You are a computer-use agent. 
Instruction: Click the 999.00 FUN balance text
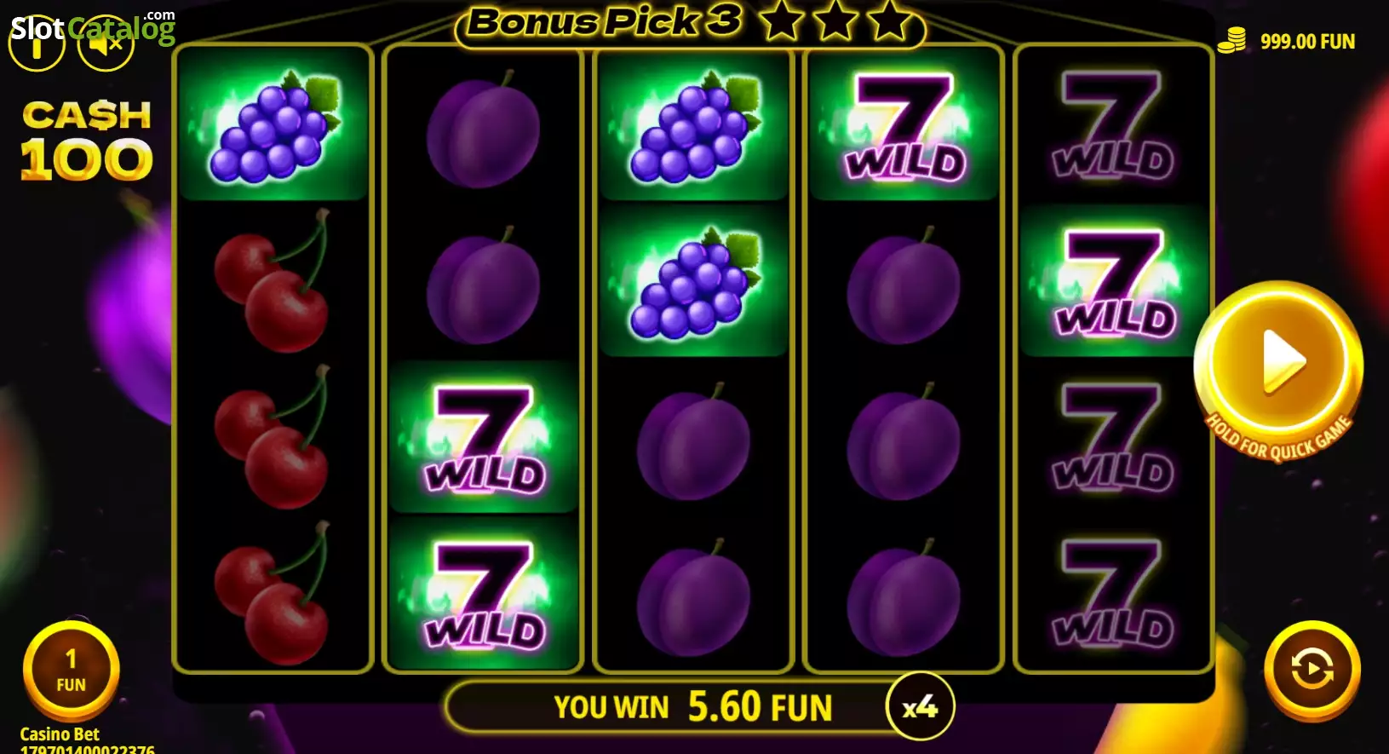(x=1307, y=41)
